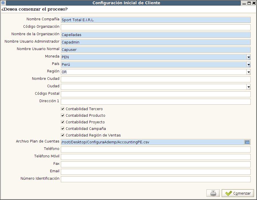The height and width of the screenshot is (200, 257).
Task: Click the file browse icon for Archivo Plan de Cuentas
Action: [x=247, y=142]
